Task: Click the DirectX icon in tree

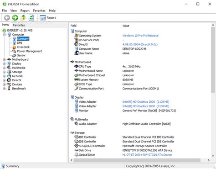Action: click(x=9, y=80)
